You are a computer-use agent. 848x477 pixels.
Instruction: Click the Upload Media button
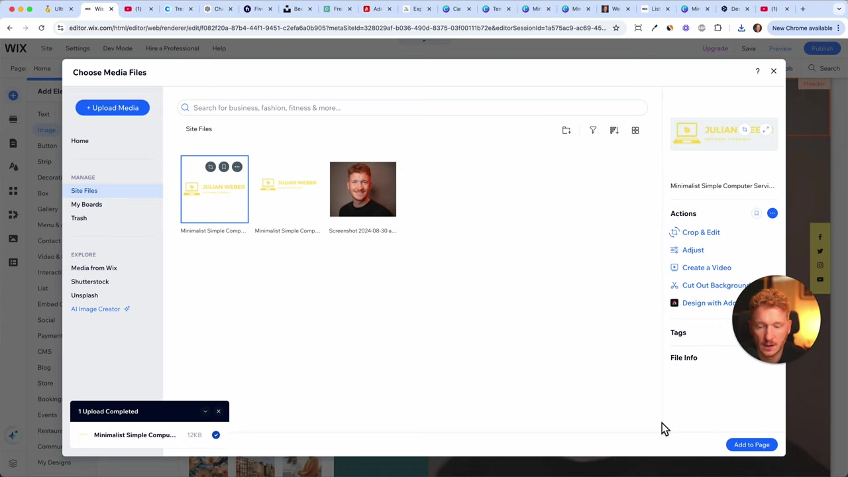coord(113,107)
